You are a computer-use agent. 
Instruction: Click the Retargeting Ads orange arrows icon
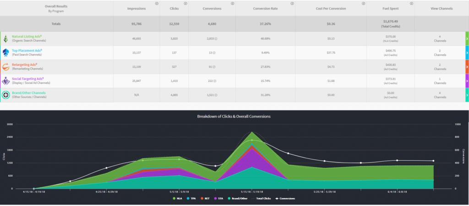[x=5, y=67]
